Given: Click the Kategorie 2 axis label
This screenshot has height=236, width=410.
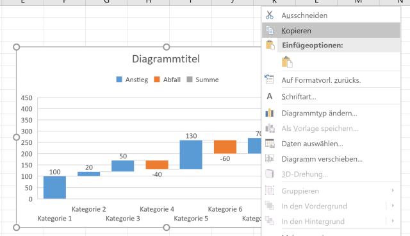Looking at the screenshot, I should 89,209.
